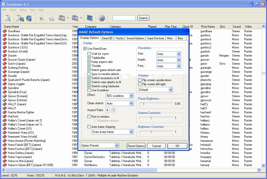
Task: Click the search text field
Action: point(124,18)
